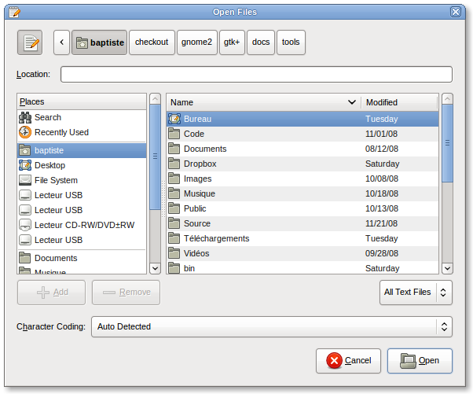The height and width of the screenshot is (394, 473).
Task: Open the All Text Files filter dropdown
Action: [x=415, y=293]
